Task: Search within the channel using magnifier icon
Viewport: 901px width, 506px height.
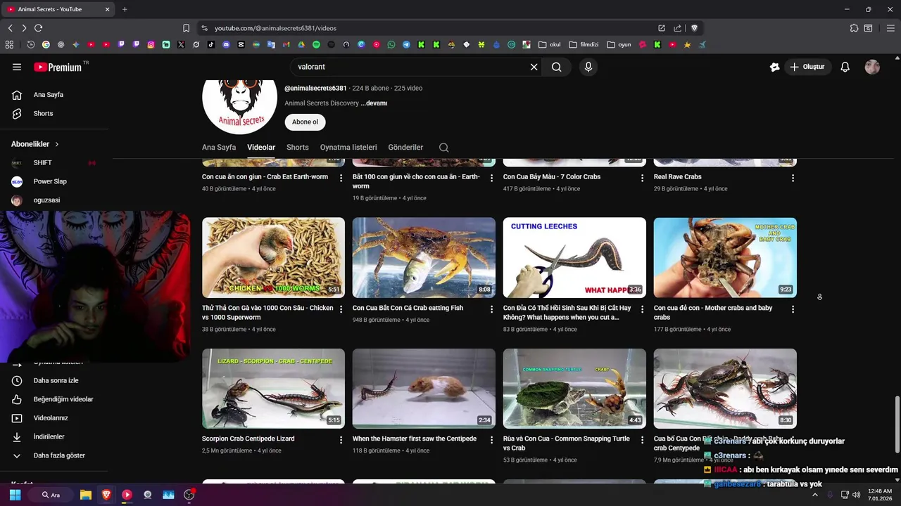Action: coord(443,148)
